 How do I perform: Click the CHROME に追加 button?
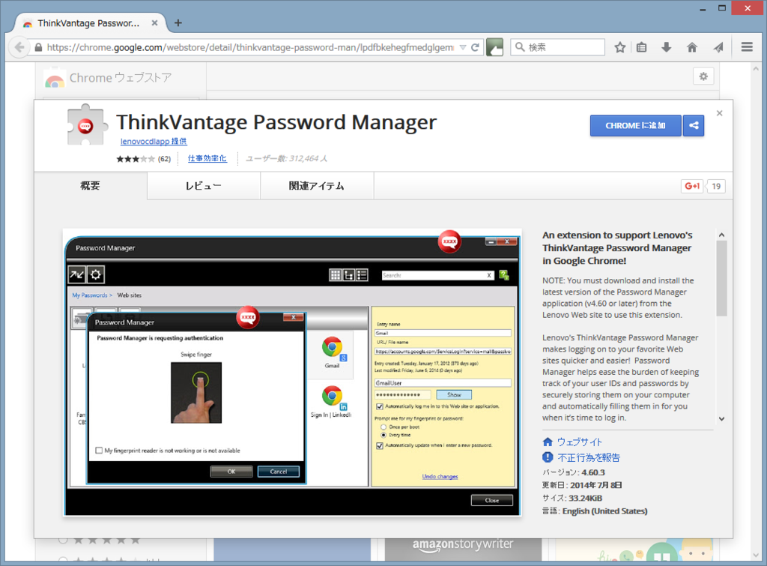[635, 126]
